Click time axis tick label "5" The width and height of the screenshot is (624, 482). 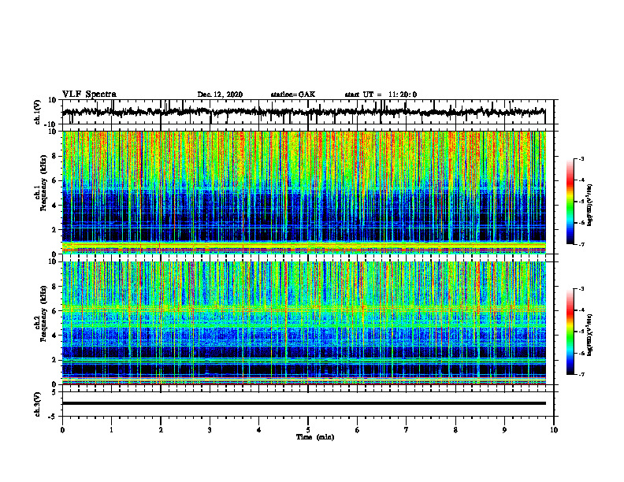point(308,430)
